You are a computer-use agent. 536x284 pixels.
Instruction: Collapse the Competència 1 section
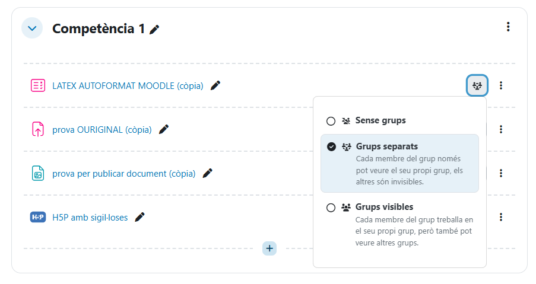pyautogui.click(x=32, y=28)
